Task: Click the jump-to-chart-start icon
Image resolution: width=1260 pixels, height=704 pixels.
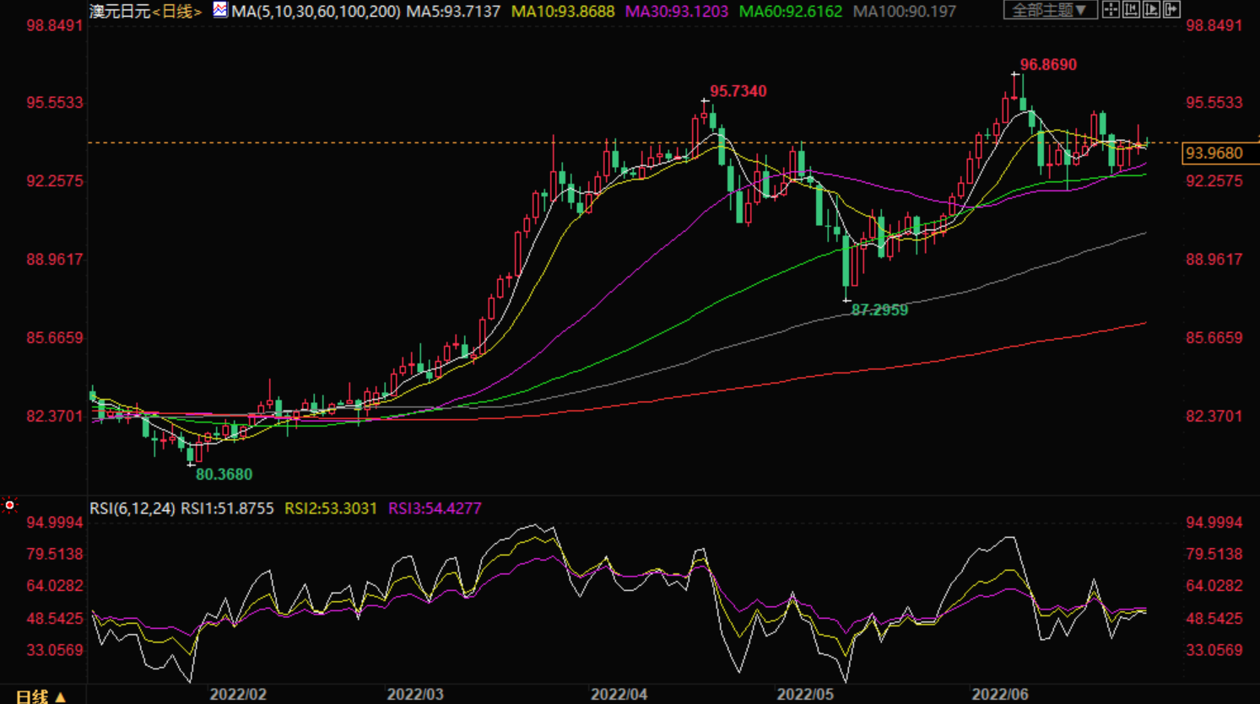Action: 1131,10
